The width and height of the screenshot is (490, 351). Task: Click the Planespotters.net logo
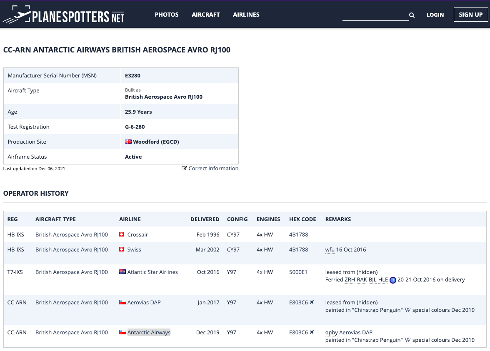[63, 14]
